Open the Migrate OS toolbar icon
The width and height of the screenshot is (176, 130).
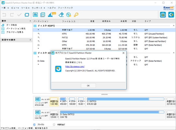(35, 15)
